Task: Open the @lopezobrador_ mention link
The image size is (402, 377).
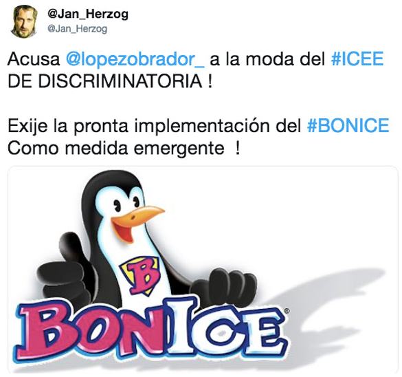Action: 135,59
